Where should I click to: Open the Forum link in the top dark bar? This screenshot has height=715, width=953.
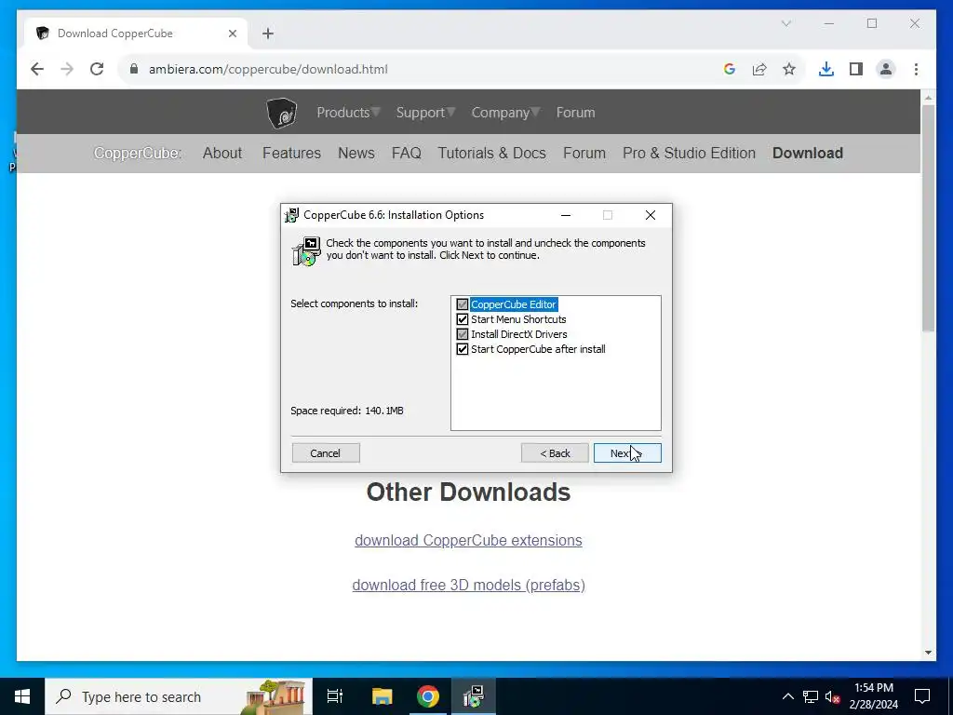coord(575,113)
